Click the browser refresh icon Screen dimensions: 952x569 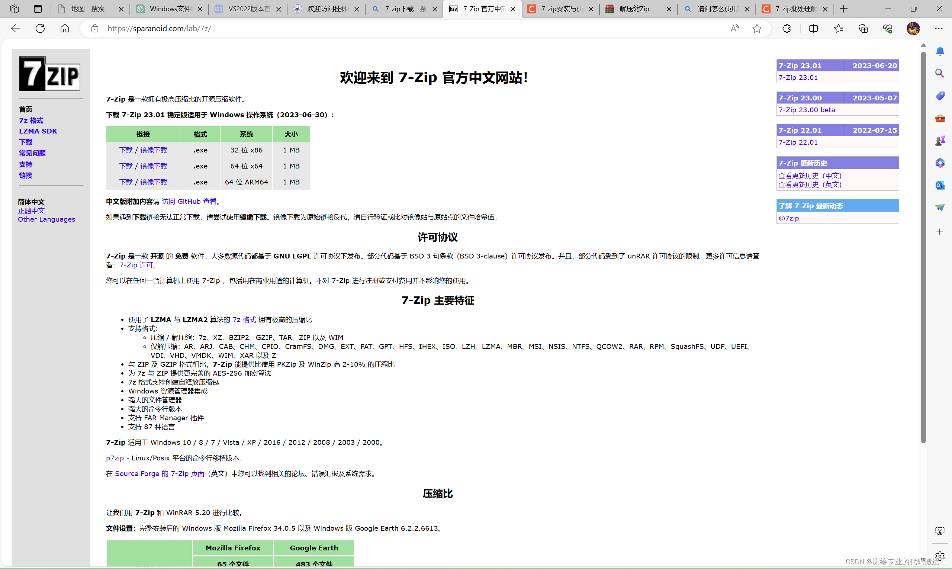coord(40,28)
